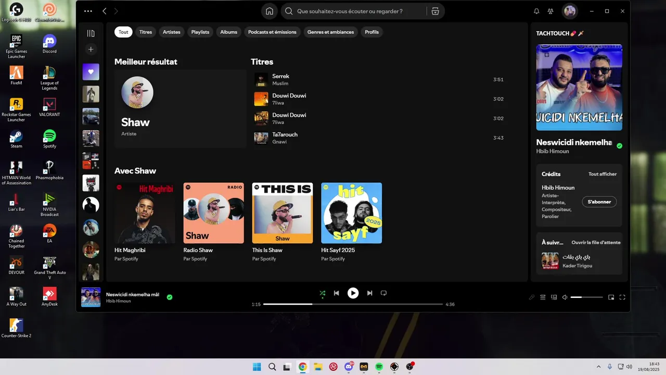Image resolution: width=666 pixels, height=375 pixels.
Task: Pause or play the current track
Action: [x=353, y=293]
